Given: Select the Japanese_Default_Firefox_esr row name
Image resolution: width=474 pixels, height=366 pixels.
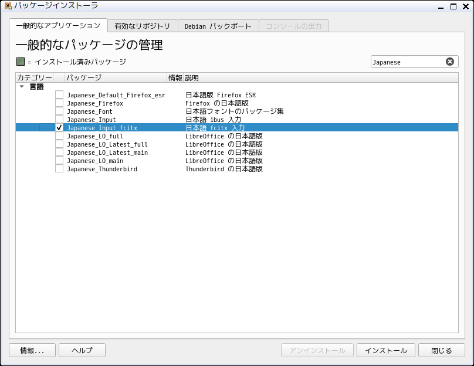Looking at the screenshot, I should pos(116,95).
